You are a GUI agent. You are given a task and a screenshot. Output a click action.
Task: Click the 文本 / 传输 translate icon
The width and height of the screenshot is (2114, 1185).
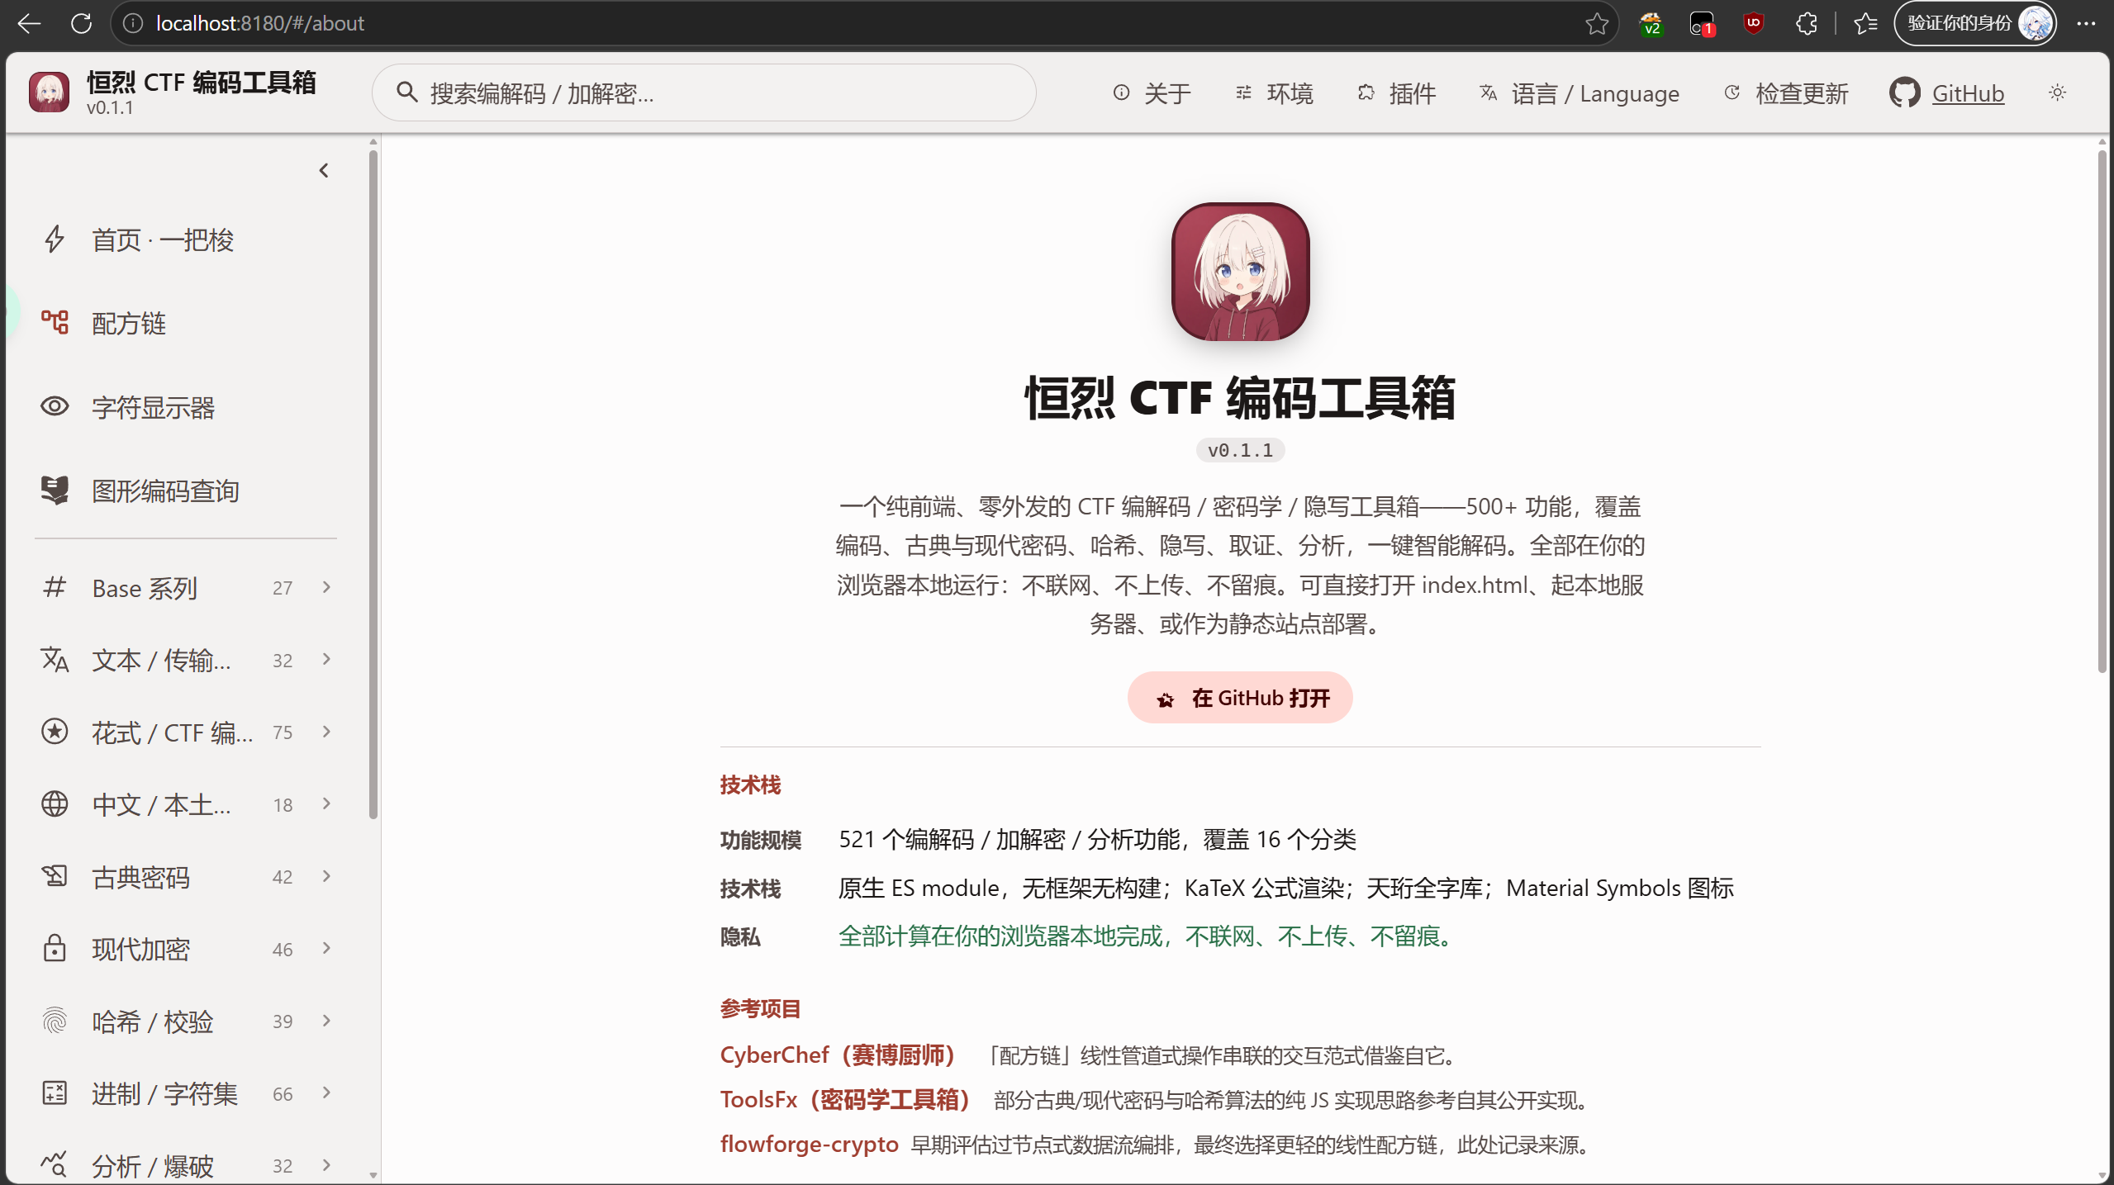[55, 659]
